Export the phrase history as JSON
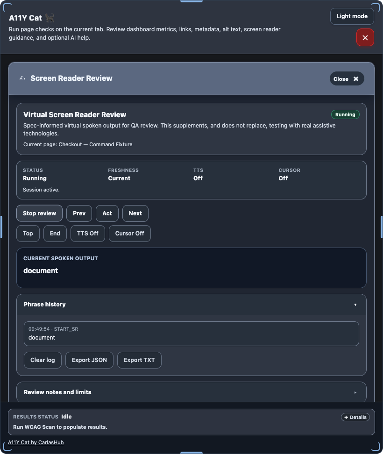Image resolution: width=383 pixels, height=454 pixels. coord(89,360)
